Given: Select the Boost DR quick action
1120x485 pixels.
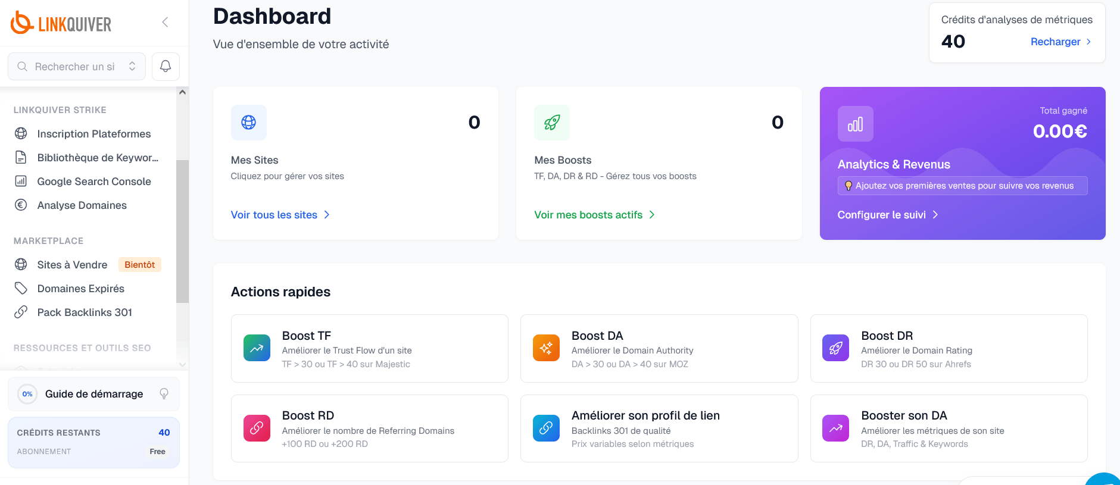Looking at the screenshot, I should [x=949, y=348].
